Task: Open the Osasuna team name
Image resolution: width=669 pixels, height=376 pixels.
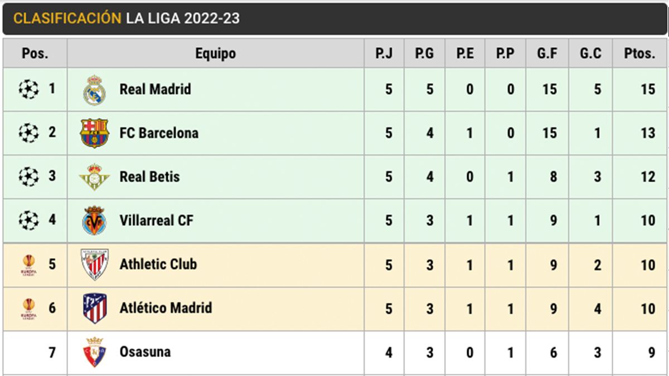Action: (x=145, y=351)
